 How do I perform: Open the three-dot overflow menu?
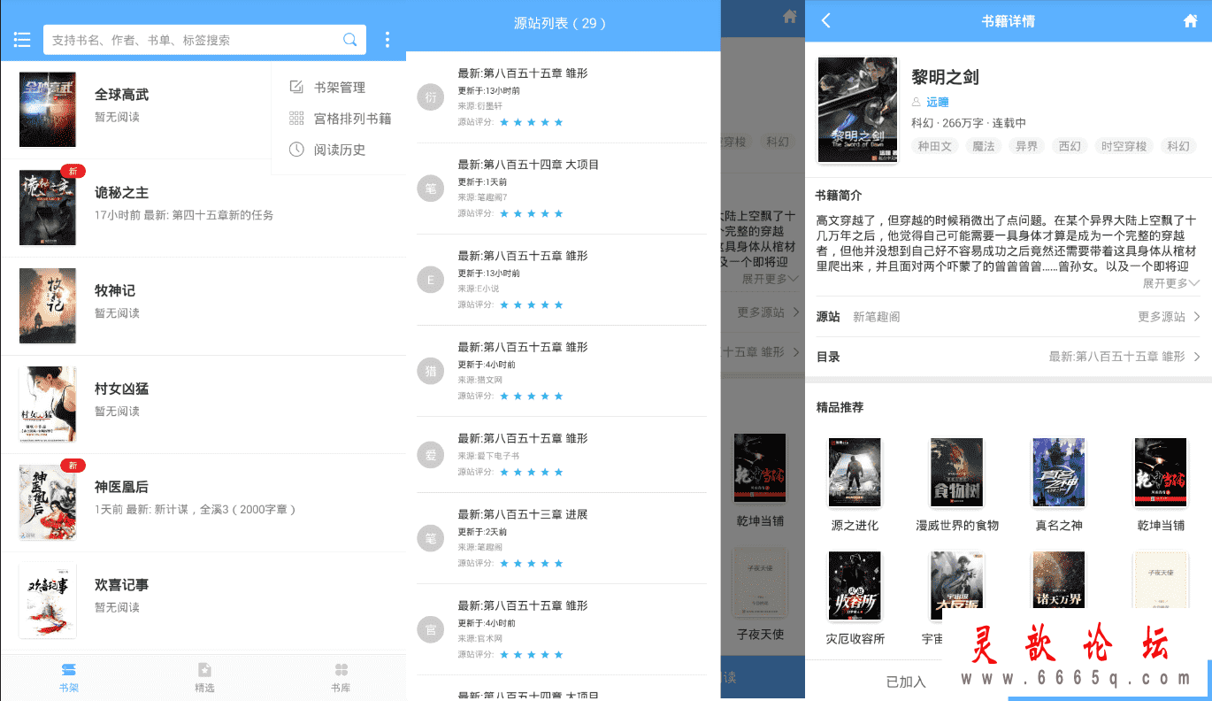point(387,40)
